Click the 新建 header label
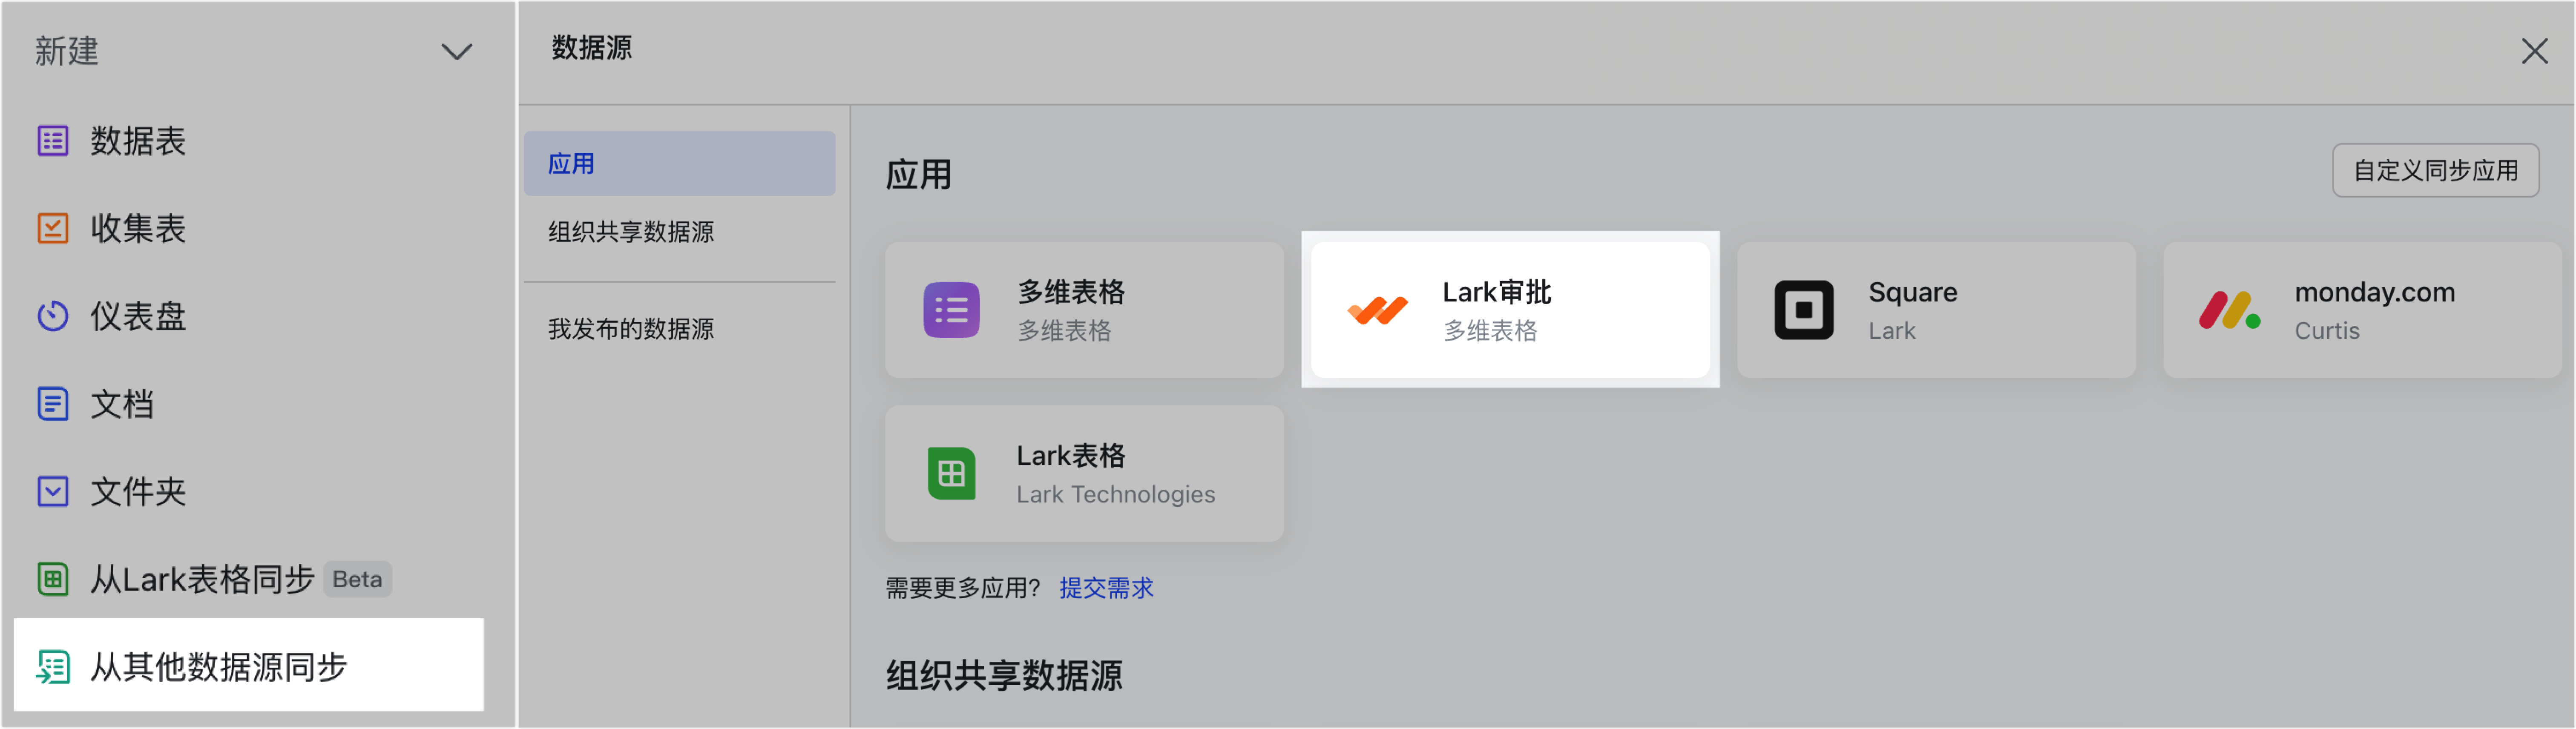The image size is (2576, 729). pos(67,51)
